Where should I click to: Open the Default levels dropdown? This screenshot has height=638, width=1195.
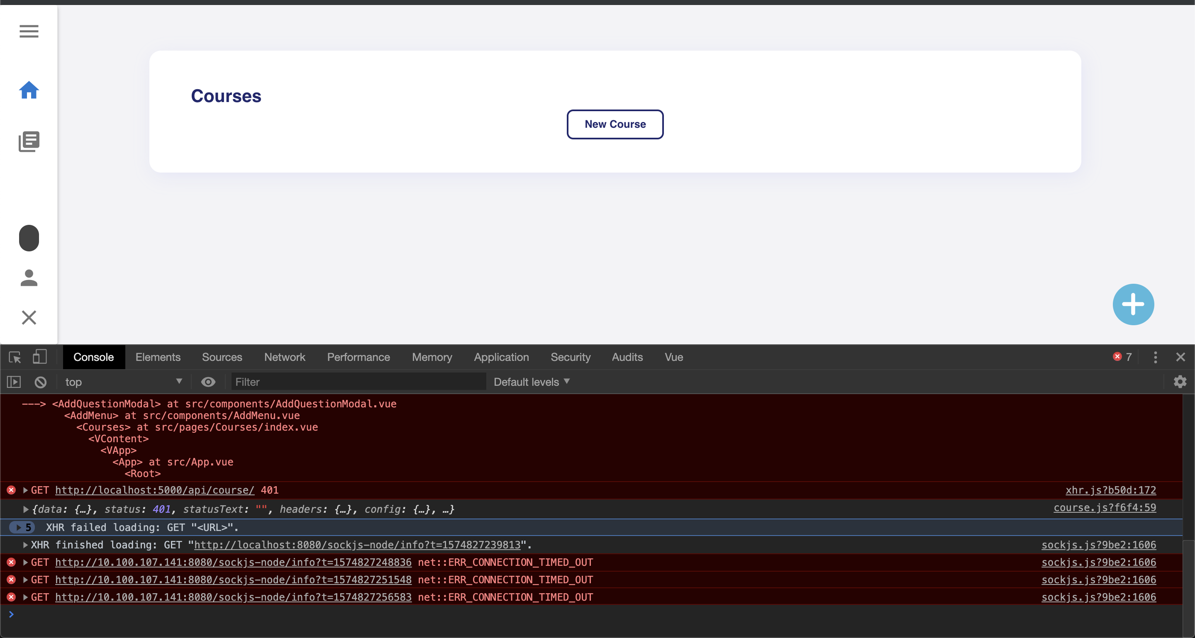click(532, 382)
